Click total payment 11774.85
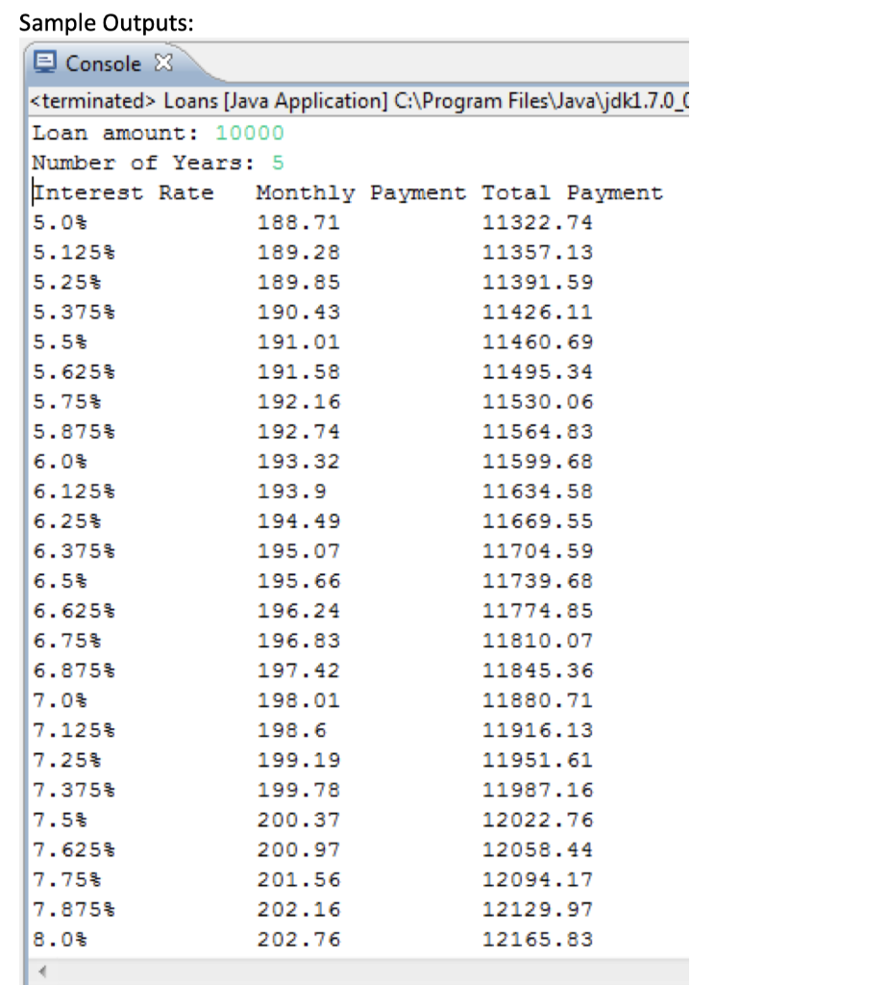The width and height of the screenshot is (889, 985). point(537,611)
